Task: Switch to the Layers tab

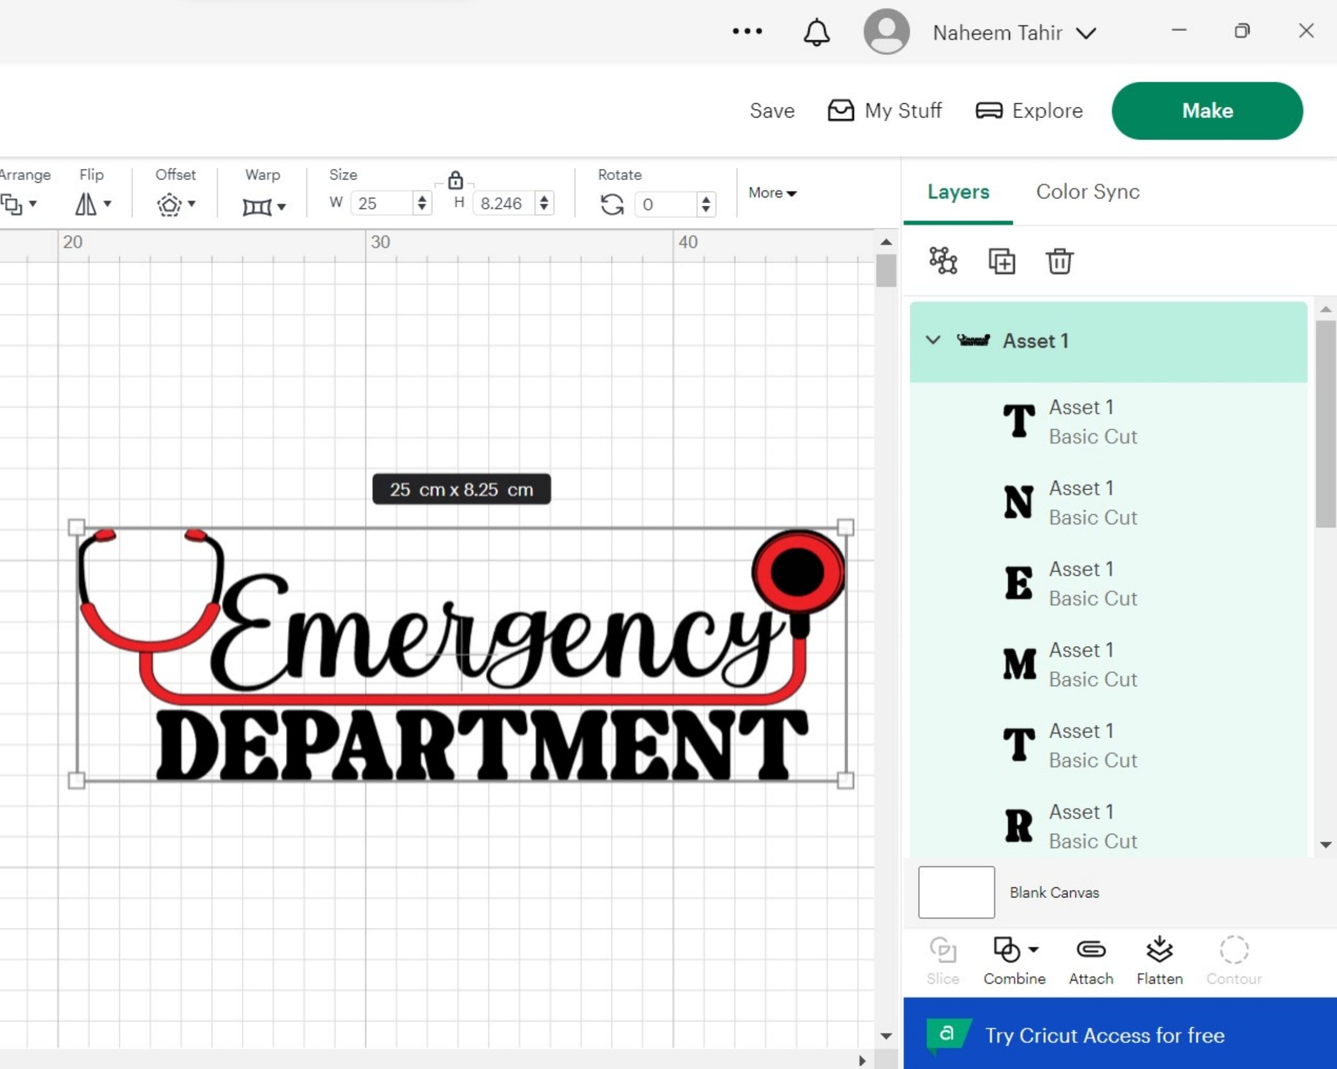Action: tap(958, 192)
